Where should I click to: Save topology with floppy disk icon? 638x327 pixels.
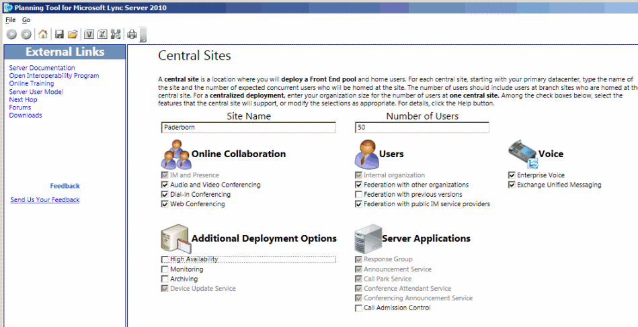[59, 34]
